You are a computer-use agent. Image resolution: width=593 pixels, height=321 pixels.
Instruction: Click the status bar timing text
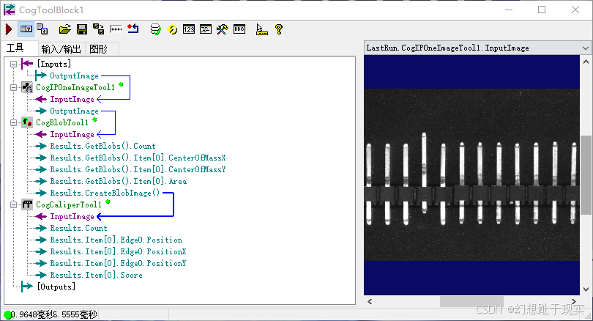coord(54,314)
